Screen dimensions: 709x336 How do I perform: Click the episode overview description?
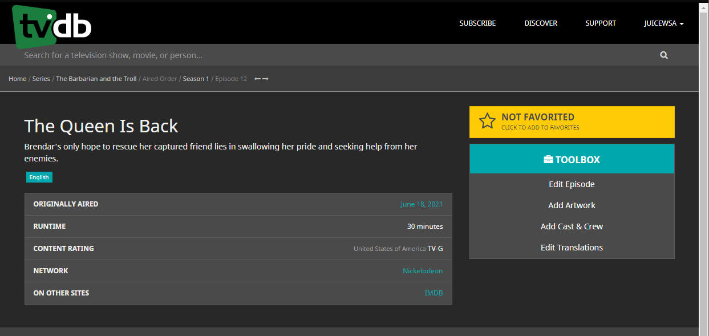tap(221, 152)
